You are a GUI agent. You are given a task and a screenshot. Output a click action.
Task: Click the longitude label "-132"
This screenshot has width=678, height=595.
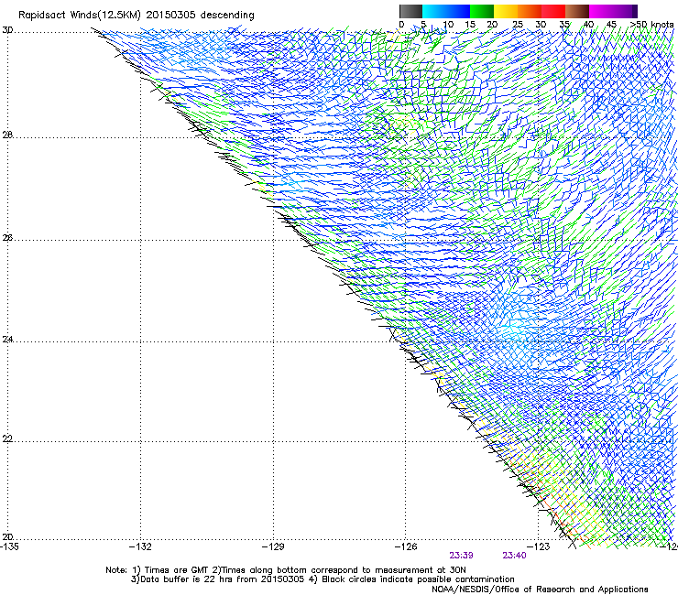point(141,546)
